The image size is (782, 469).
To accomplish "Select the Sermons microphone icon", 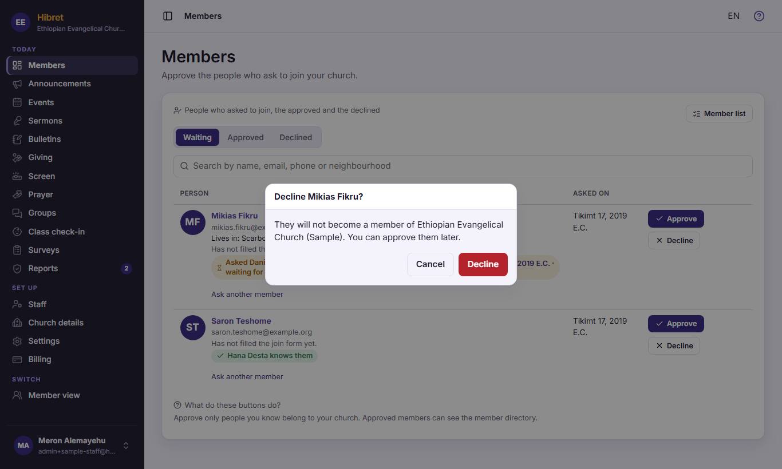I will point(17,121).
